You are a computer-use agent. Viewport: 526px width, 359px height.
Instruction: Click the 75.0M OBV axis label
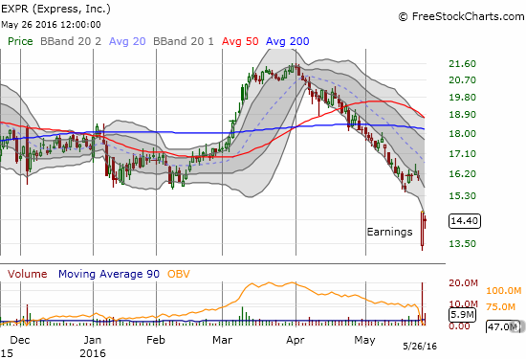tap(500, 307)
